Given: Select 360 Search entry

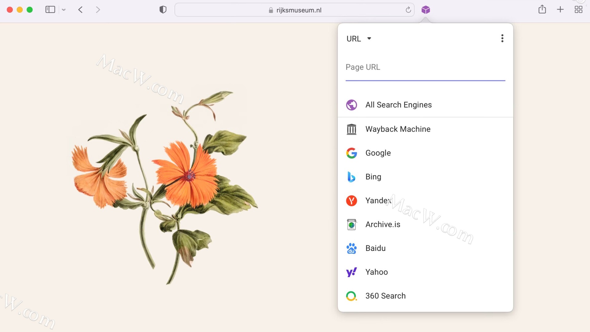Looking at the screenshot, I should coord(425,296).
